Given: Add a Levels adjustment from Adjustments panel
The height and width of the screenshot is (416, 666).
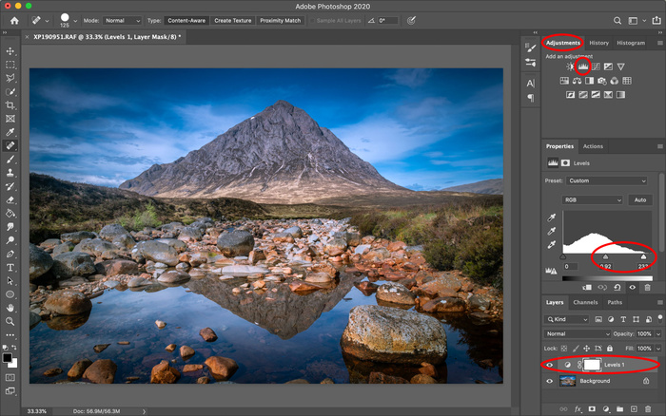Looking at the screenshot, I should click(x=582, y=66).
